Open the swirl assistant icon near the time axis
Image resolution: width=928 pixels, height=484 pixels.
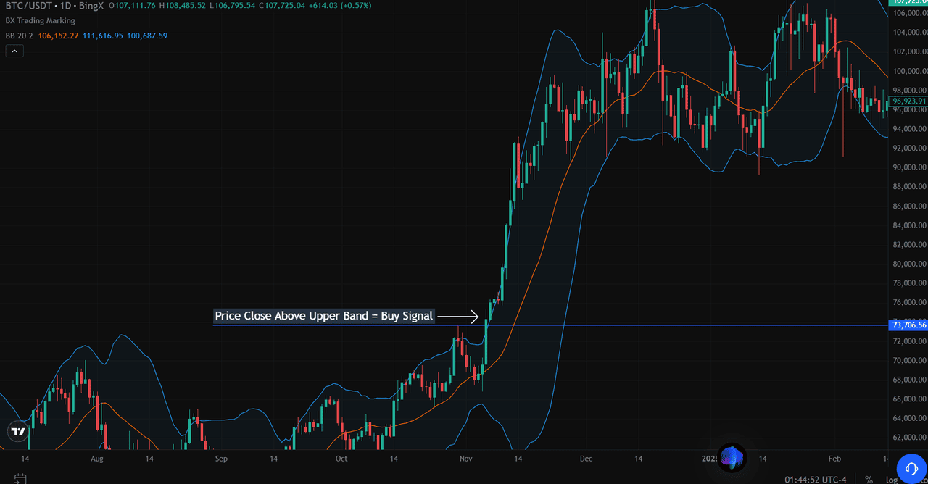coord(732,457)
